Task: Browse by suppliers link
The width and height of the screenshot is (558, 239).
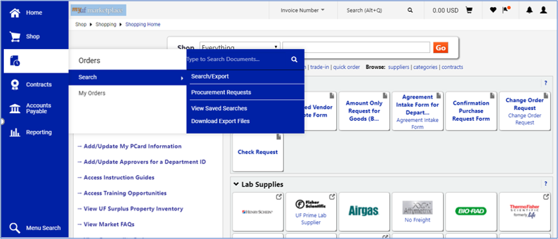Action: (399, 67)
